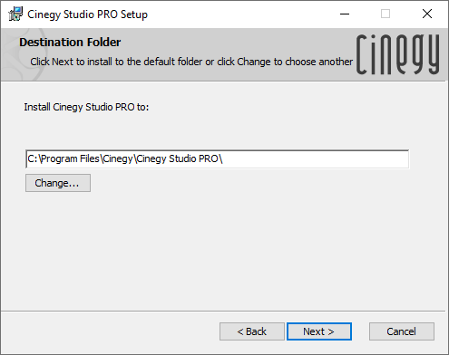Click the greyed-out maximize window button
This screenshot has width=449, height=355.
386,14
